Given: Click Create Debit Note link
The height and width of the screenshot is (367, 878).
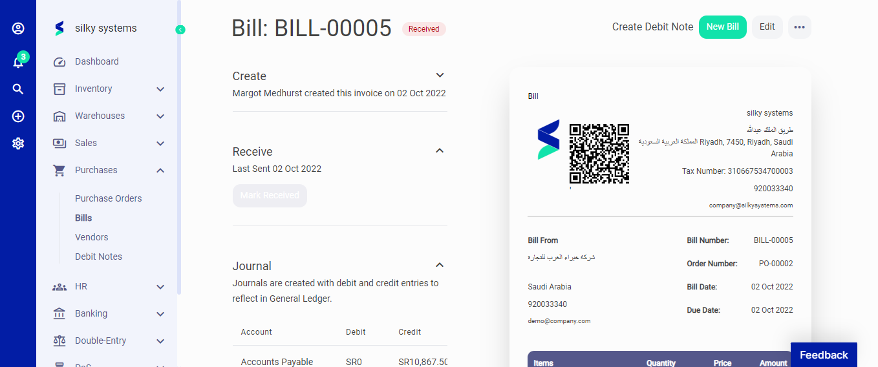Looking at the screenshot, I should pos(652,27).
